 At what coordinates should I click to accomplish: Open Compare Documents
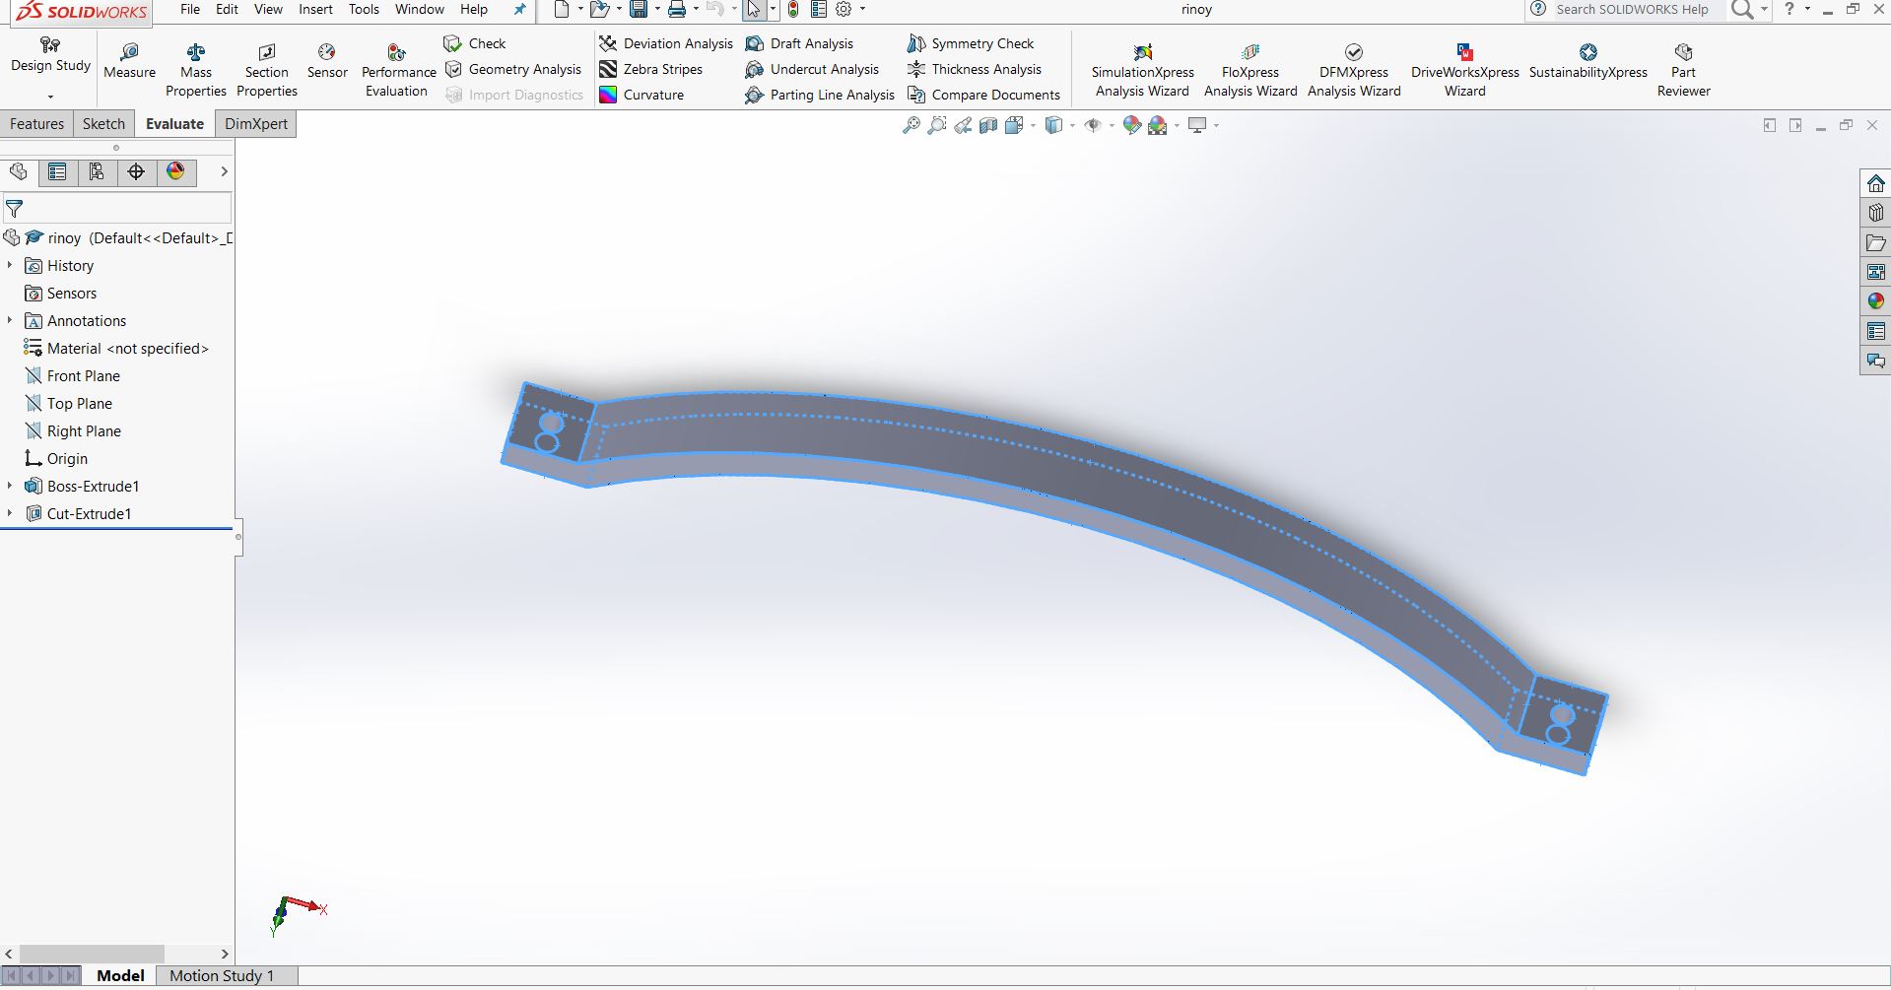(983, 95)
